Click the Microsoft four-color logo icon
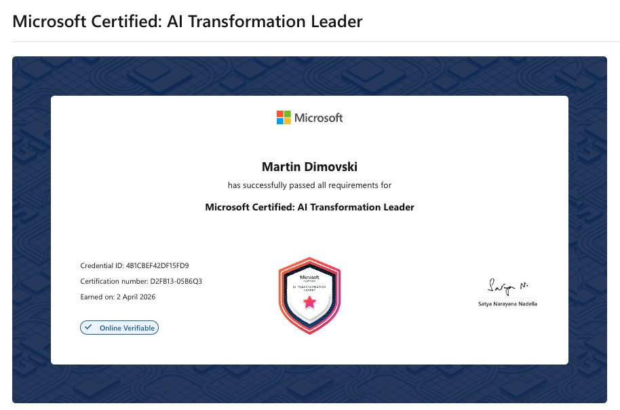 [284, 117]
